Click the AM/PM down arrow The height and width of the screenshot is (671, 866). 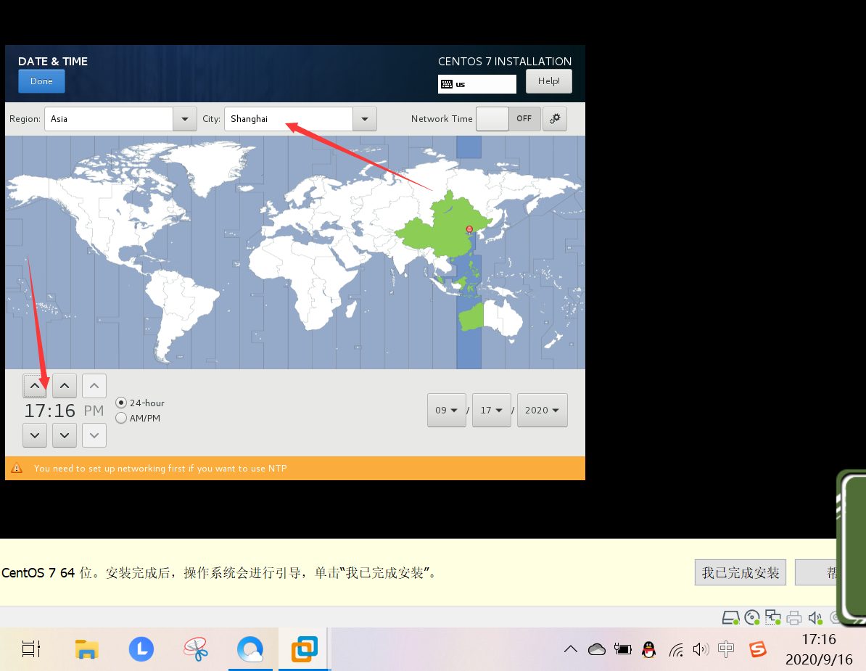[x=94, y=435]
